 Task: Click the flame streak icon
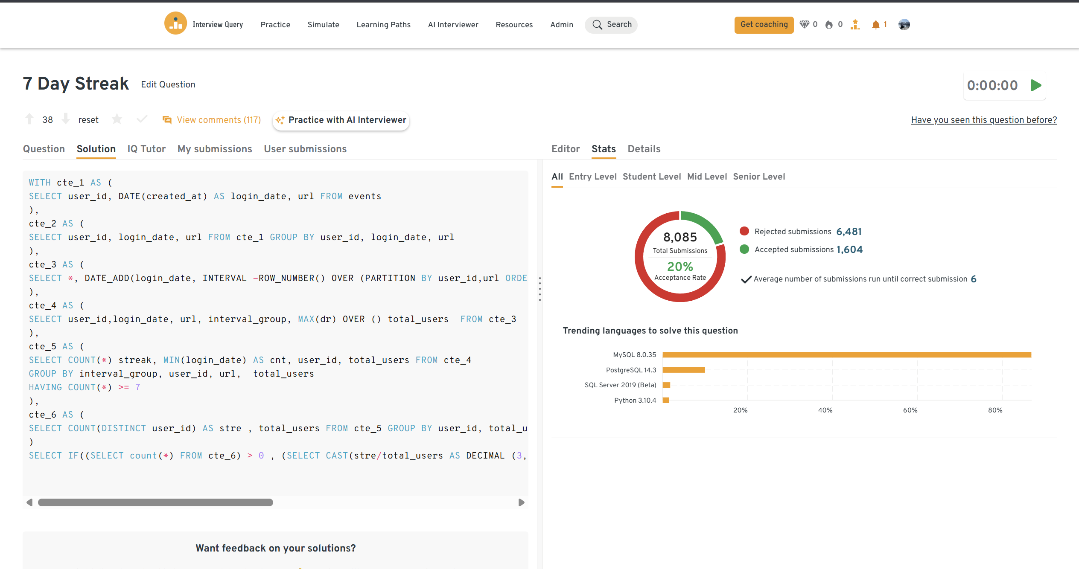[x=829, y=25]
